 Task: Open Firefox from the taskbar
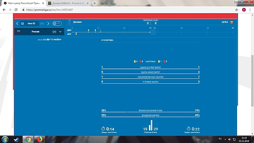40,139
